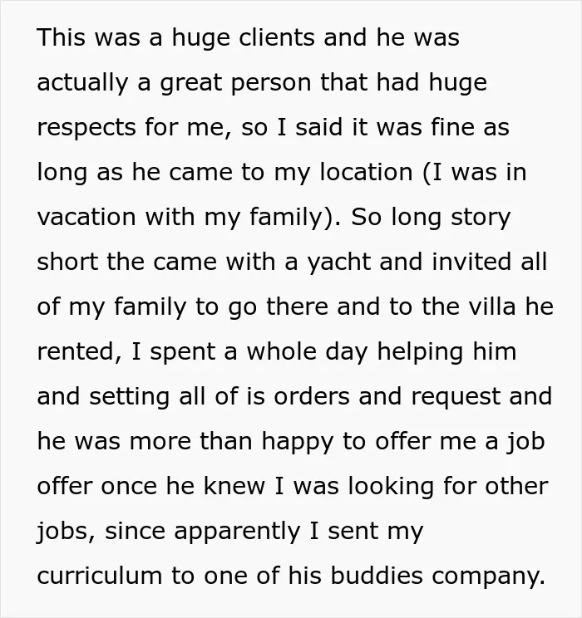Screen dimensions: 582x618
Task: Click the word "curriculum" in last line
Action: pos(100,576)
